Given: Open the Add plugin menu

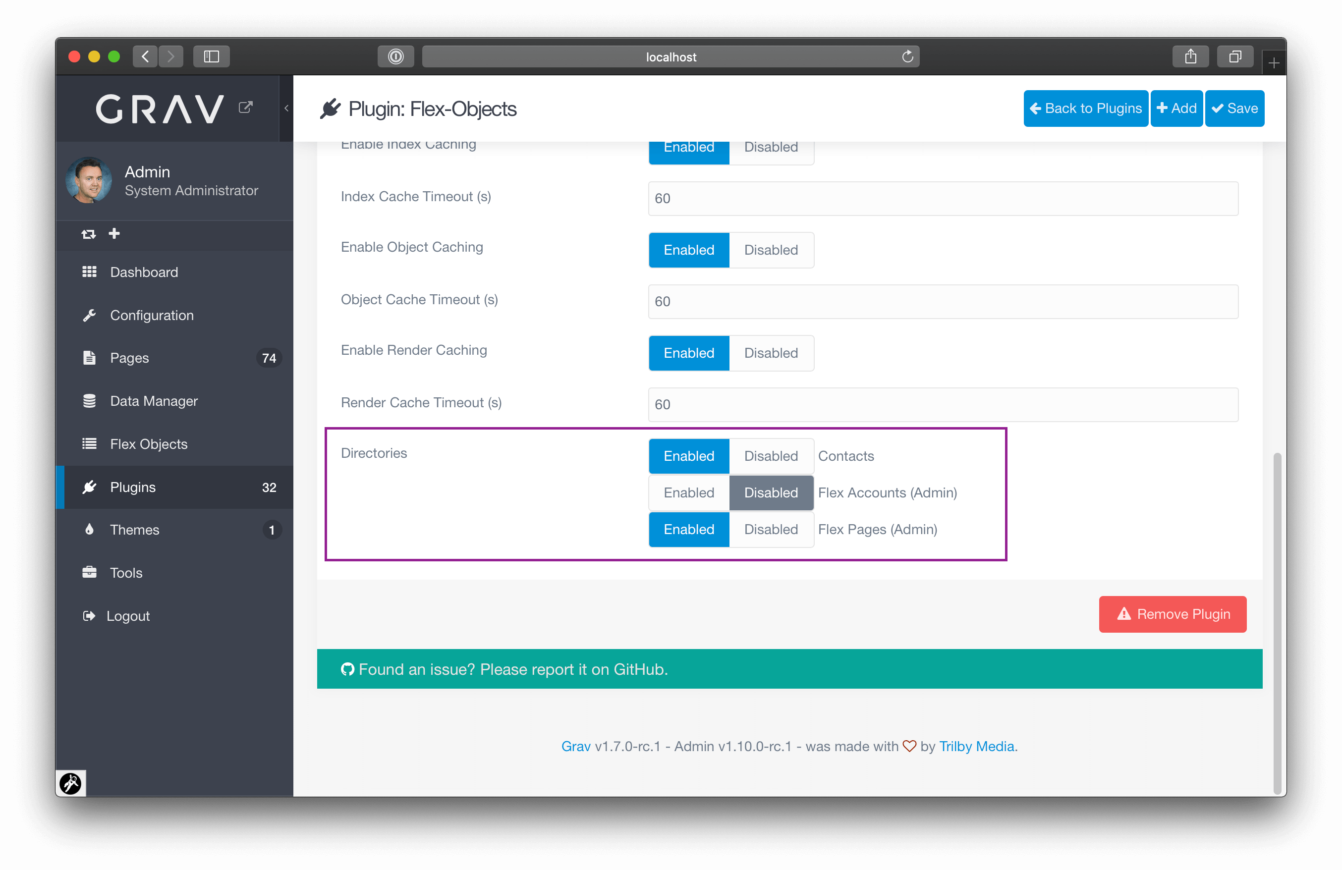Looking at the screenshot, I should pos(1175,108).
